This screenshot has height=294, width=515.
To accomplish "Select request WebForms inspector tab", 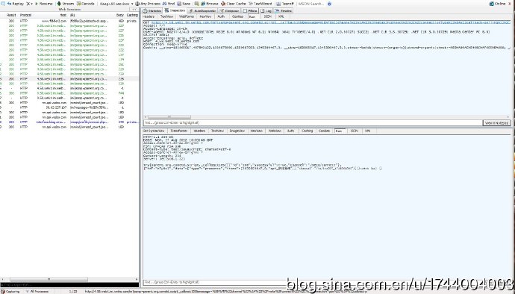I will click(187, 16).
